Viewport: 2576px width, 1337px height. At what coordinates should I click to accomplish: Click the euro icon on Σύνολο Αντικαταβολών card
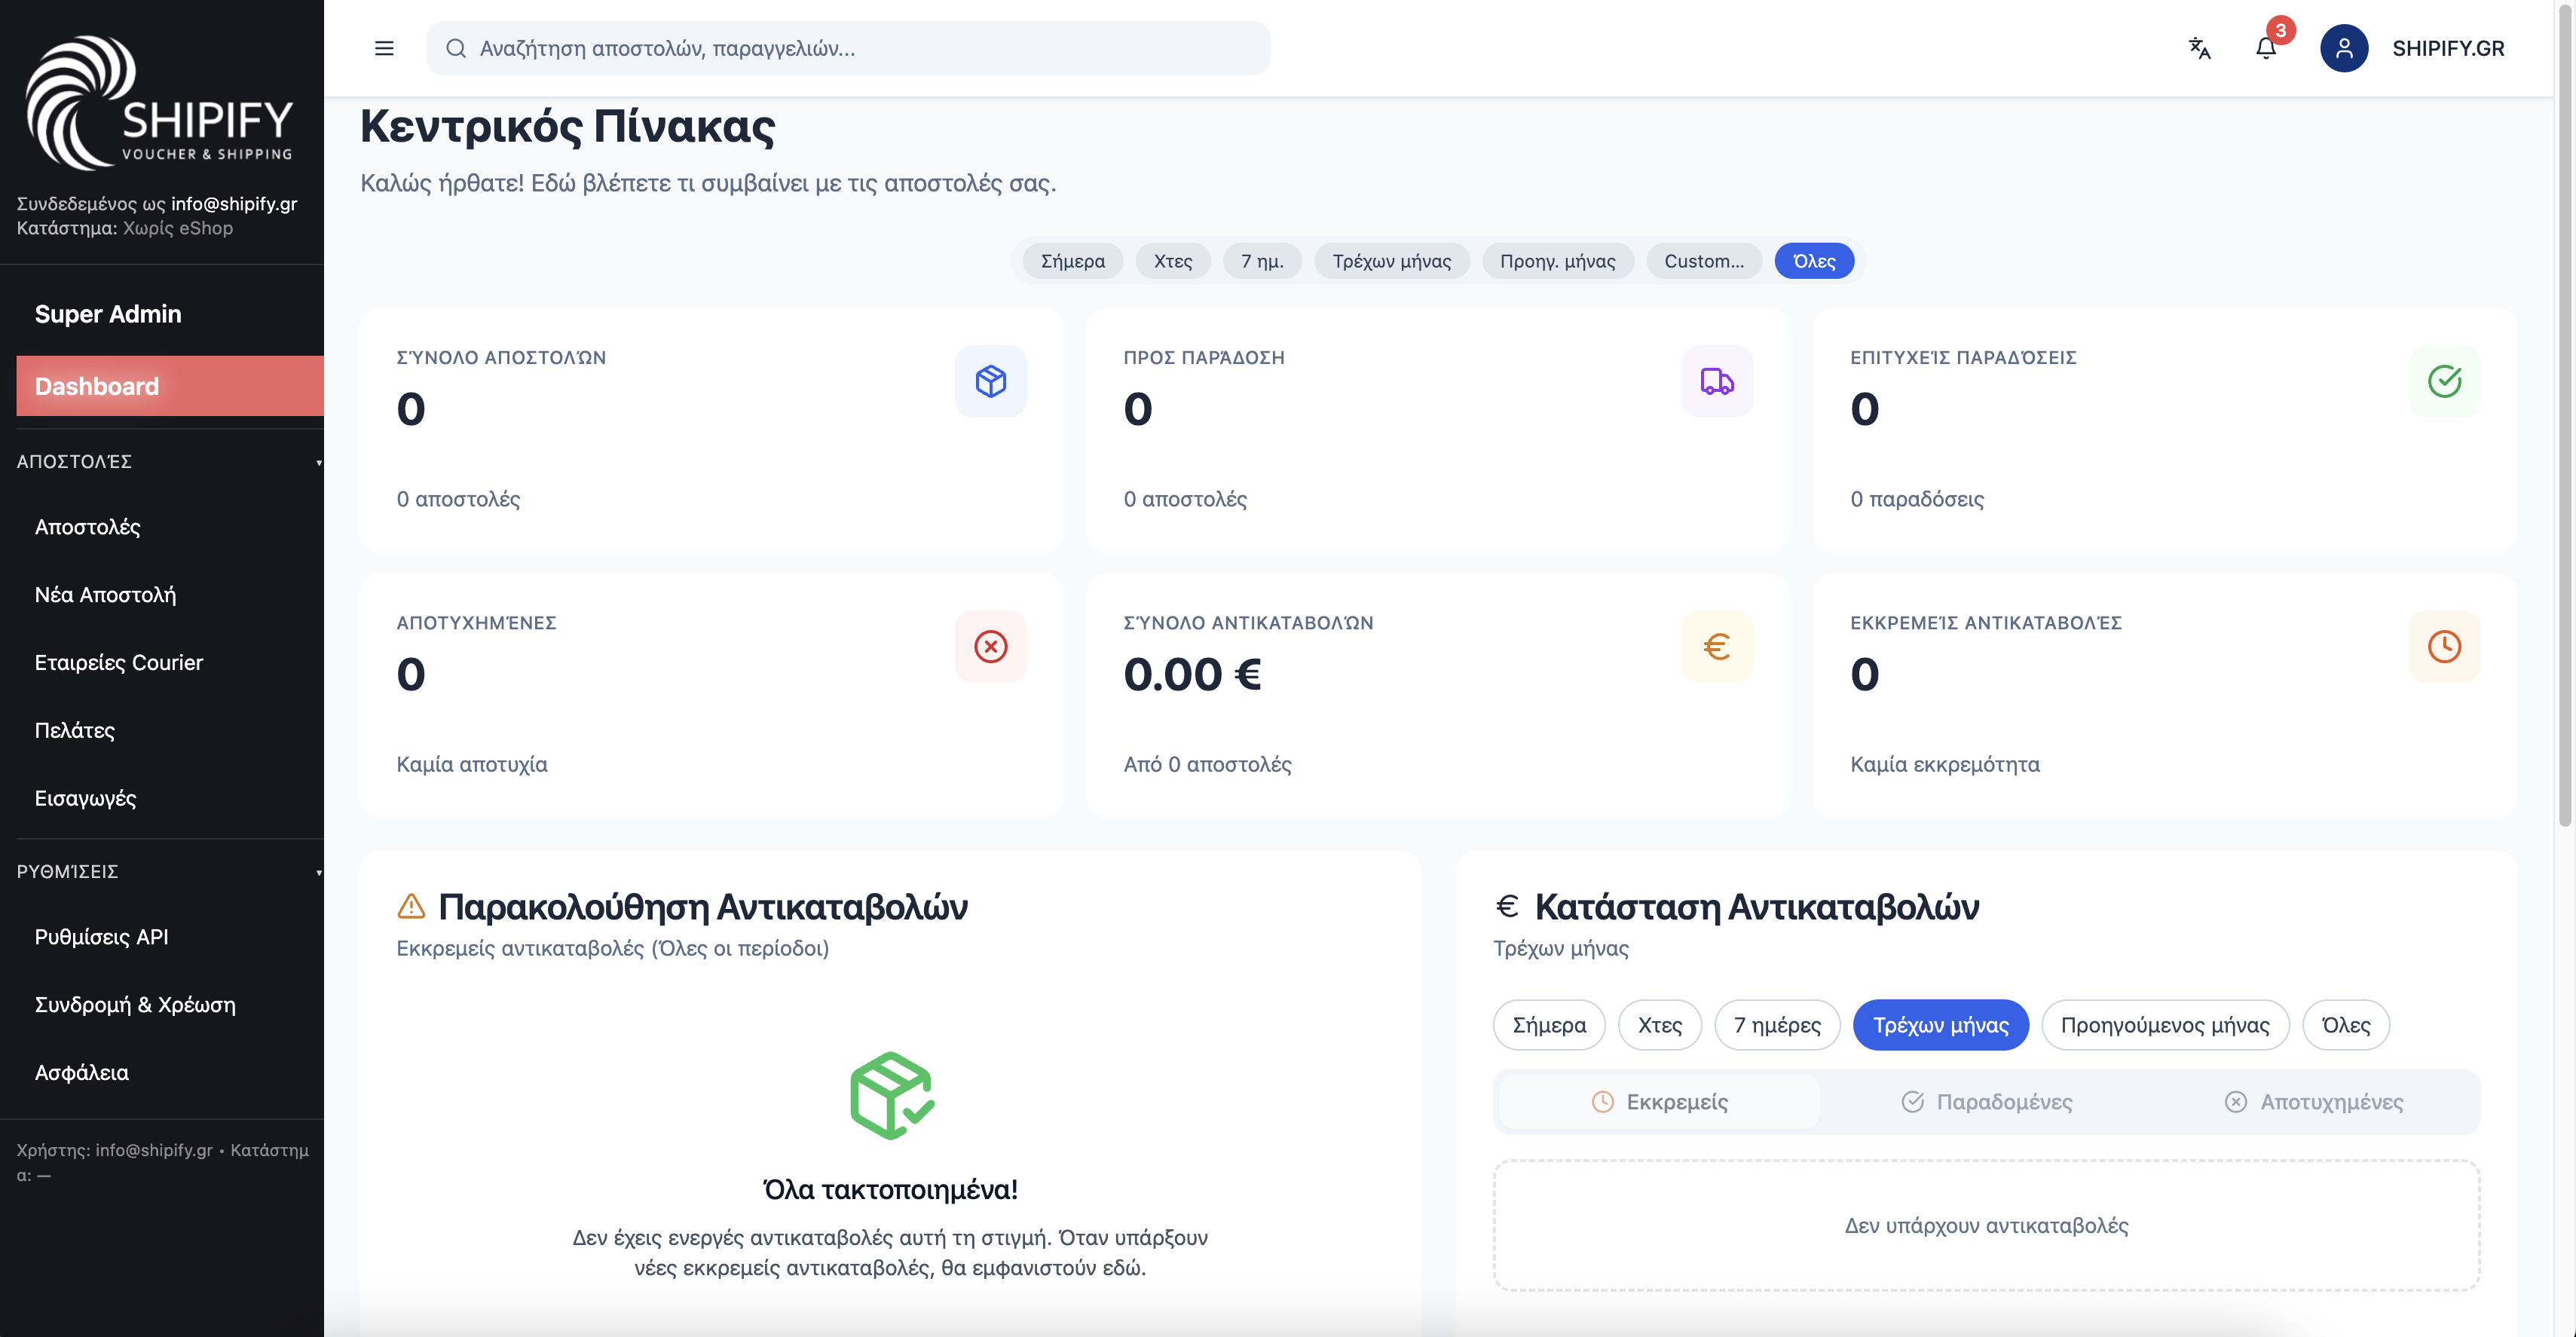pos(1717,646)
